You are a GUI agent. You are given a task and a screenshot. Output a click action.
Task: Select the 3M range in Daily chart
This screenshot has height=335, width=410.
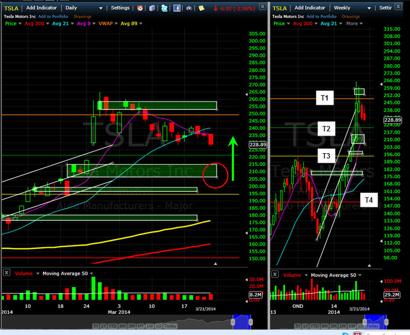131,326
